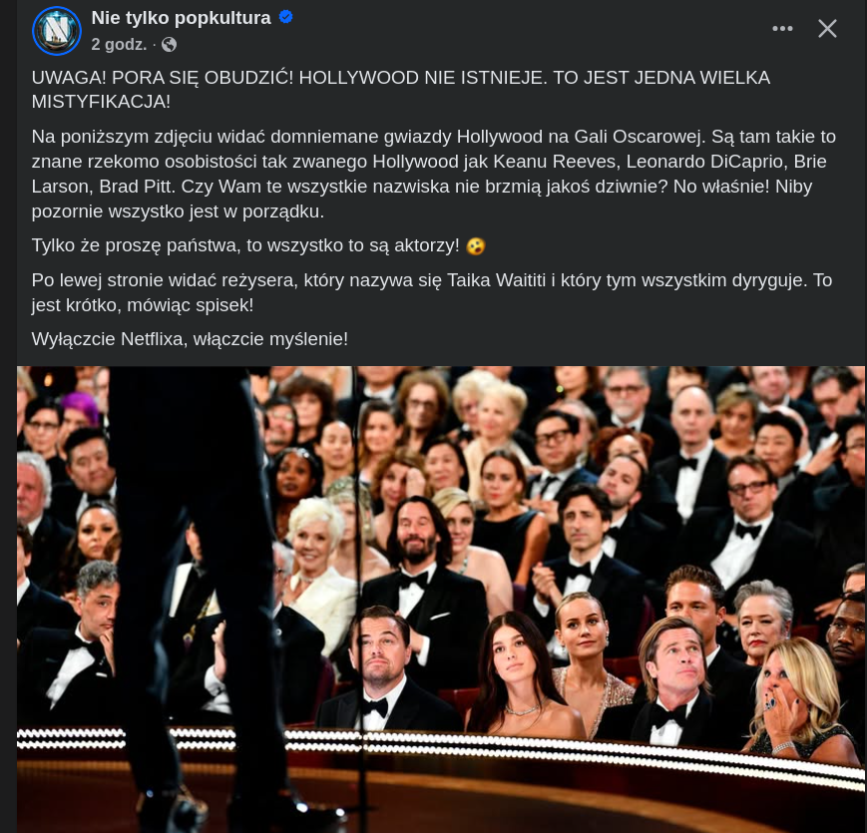Click the astonished face emoji
This screenshot has height=833, width=867.
(476, 246)
